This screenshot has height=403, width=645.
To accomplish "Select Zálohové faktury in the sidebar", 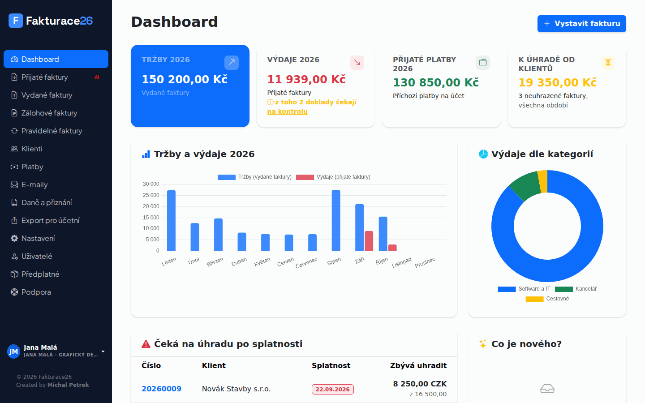I will coord(56,113).
